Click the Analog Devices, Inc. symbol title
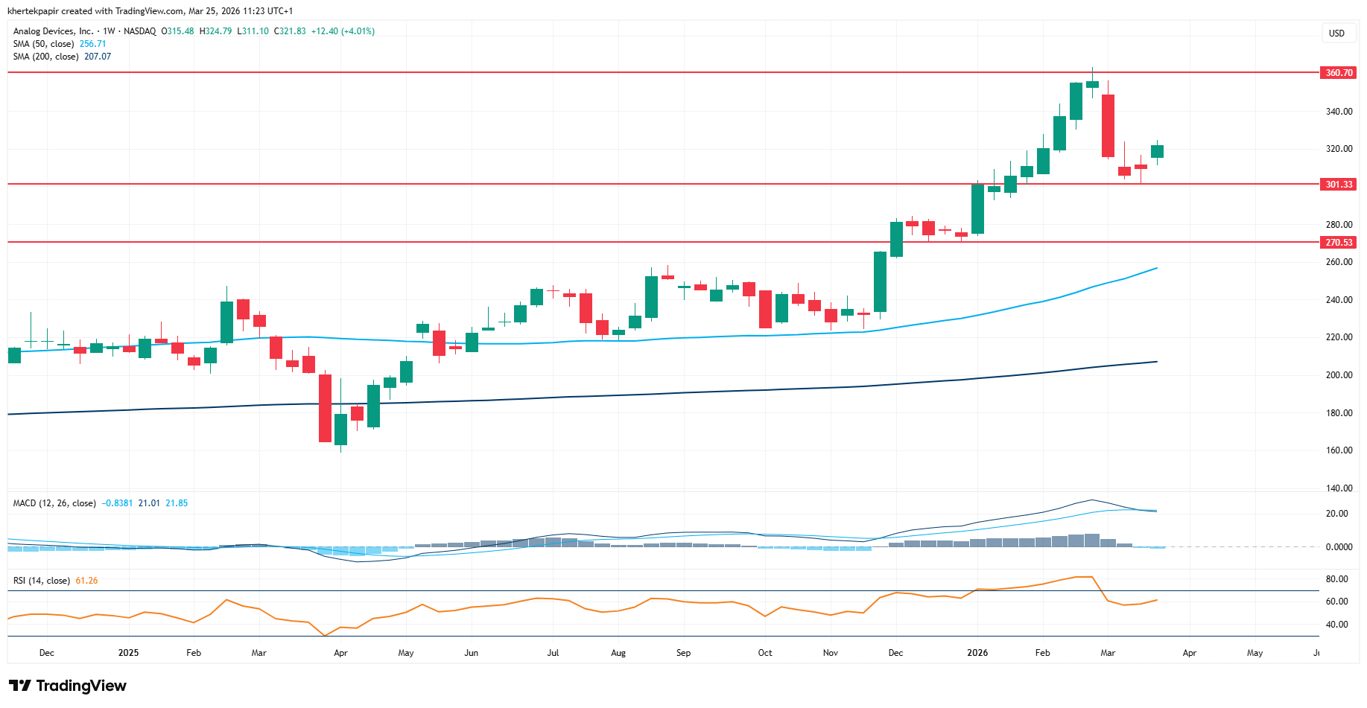 [53, 31]
